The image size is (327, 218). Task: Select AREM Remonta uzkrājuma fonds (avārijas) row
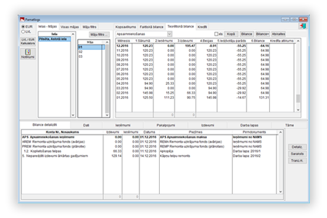click(x=150, y=142)
